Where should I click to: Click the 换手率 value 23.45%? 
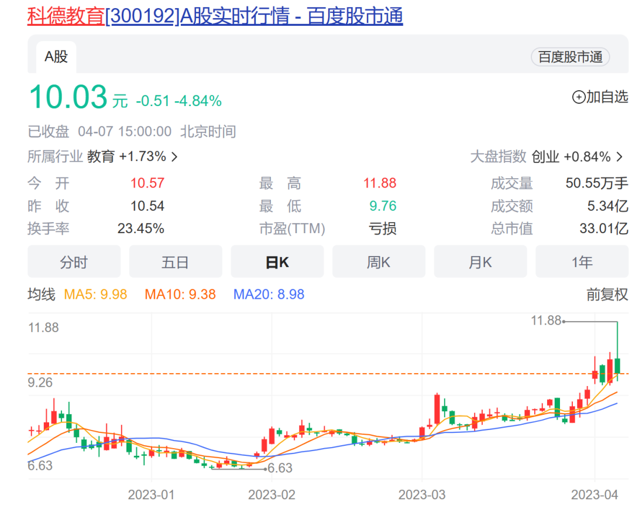pyautogui.click(x=140, y=229)
